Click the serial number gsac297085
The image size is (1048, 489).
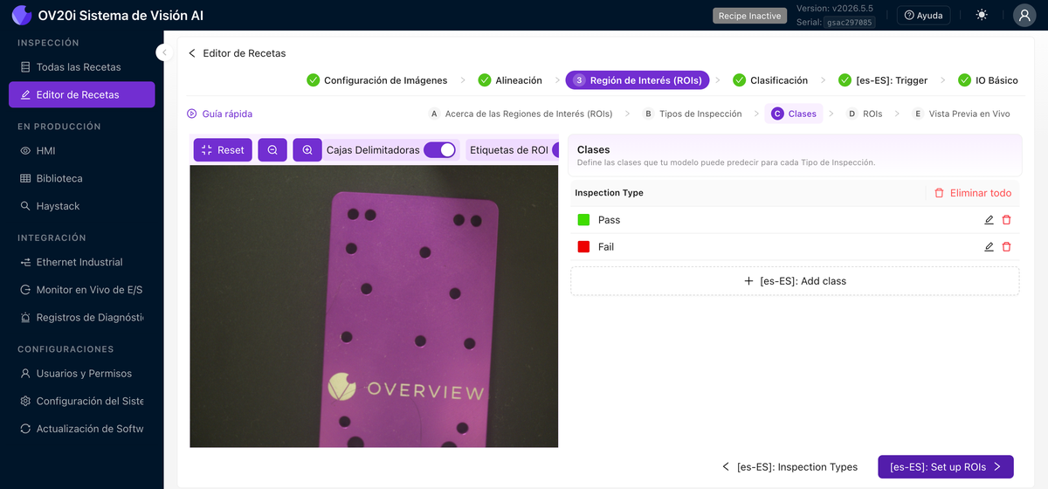point(850,23)
